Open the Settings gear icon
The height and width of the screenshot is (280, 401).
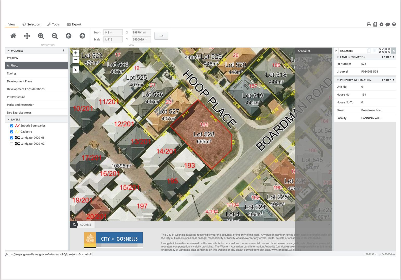pyautogui.click(x=381, y=24)
